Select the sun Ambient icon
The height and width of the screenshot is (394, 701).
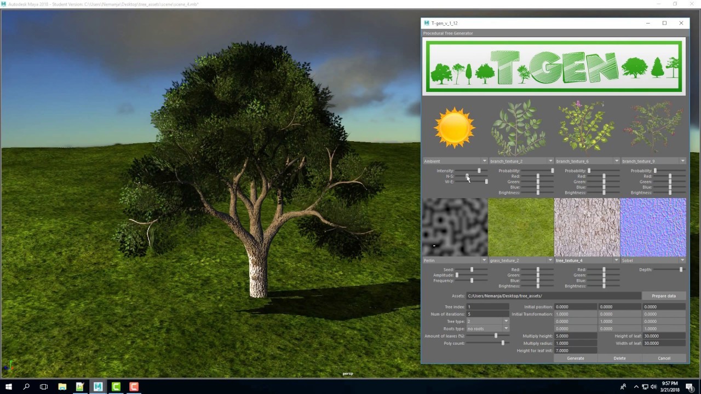point(455,127)
